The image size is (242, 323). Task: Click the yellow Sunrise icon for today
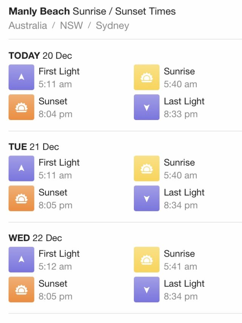(x=147, y=77)
